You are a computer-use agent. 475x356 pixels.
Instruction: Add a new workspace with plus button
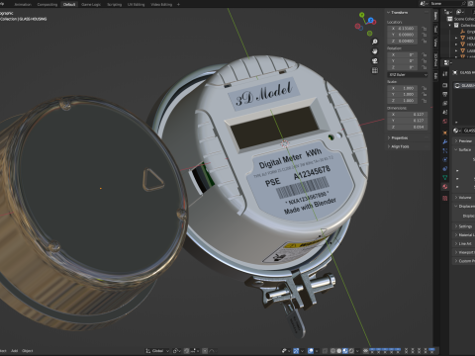[x=178, y=5]
